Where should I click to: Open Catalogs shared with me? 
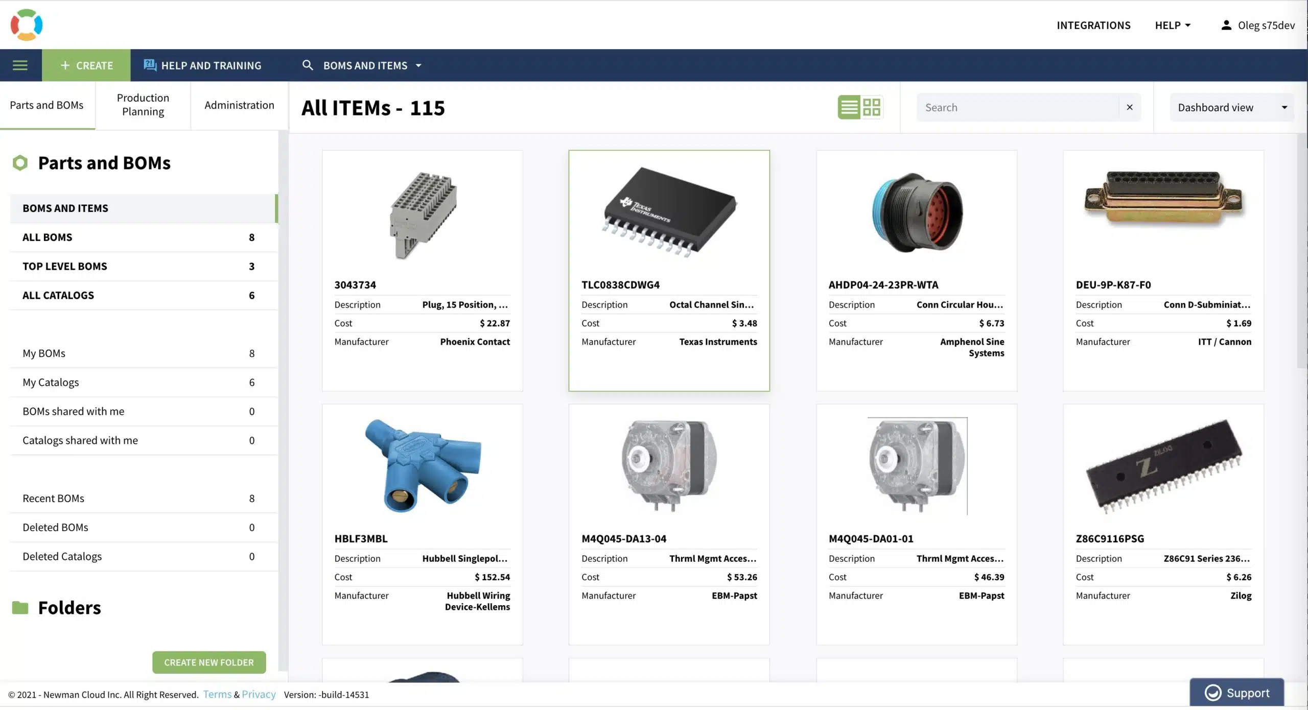click(144, 440)
